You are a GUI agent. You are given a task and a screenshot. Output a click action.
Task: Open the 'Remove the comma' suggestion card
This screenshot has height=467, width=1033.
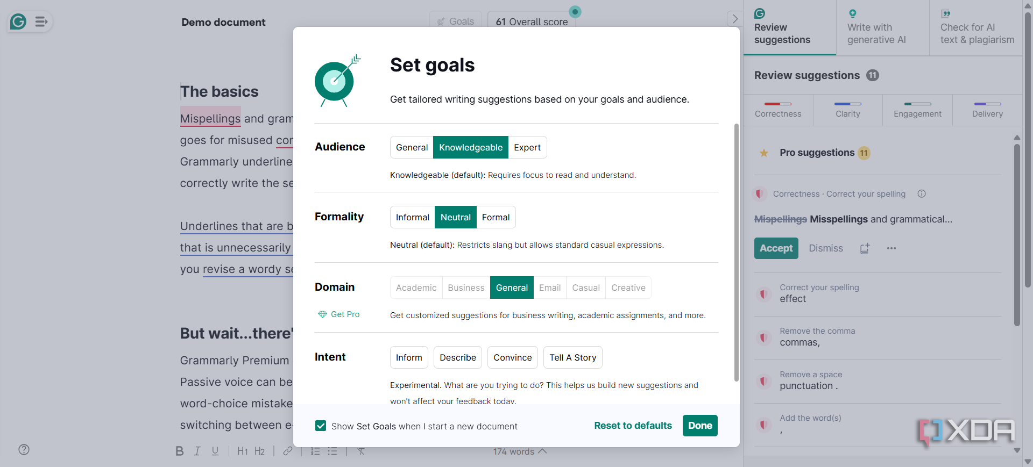point(878,337)
